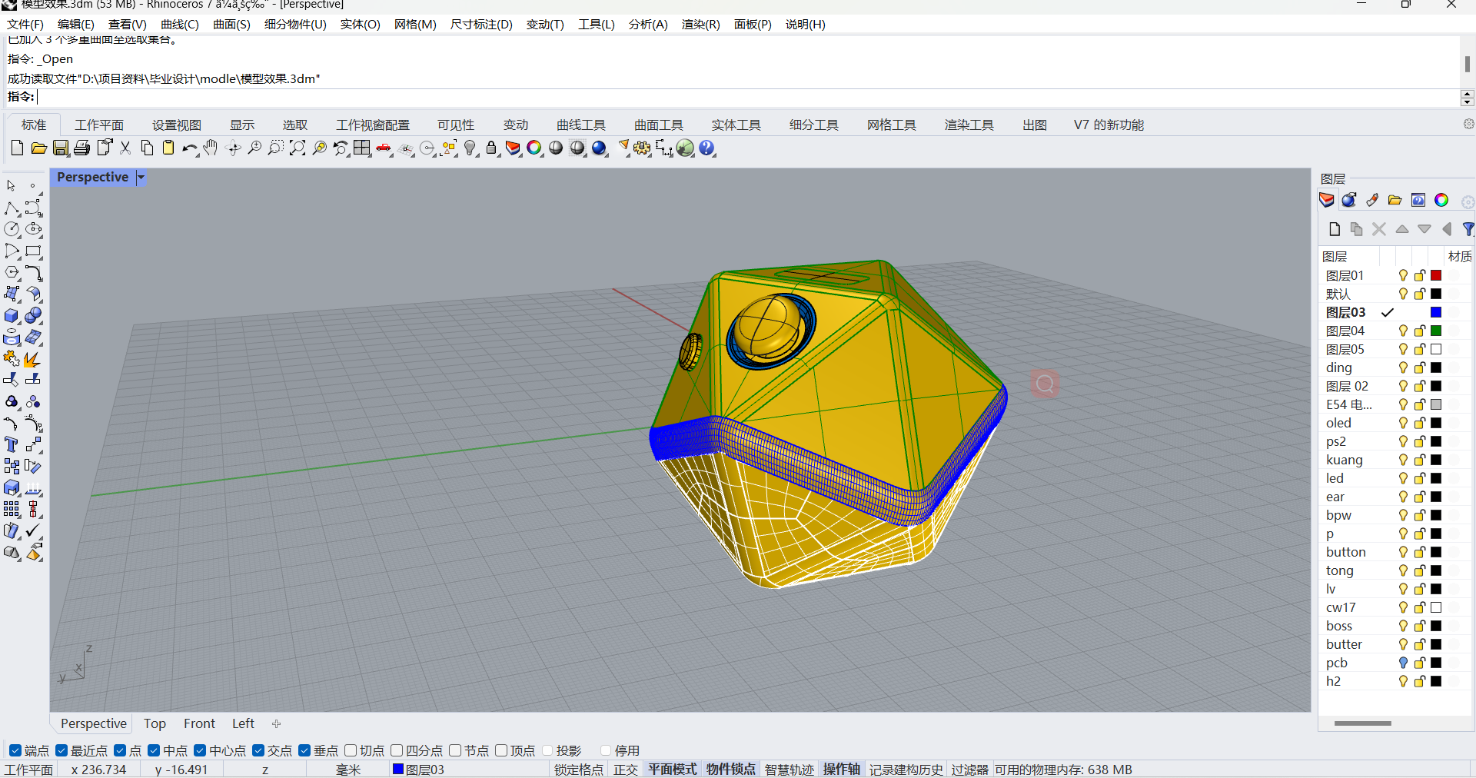Enable the 切点 osnap checkbox
The height and width of the screenshot is (778, 1476).
[351, 750]
